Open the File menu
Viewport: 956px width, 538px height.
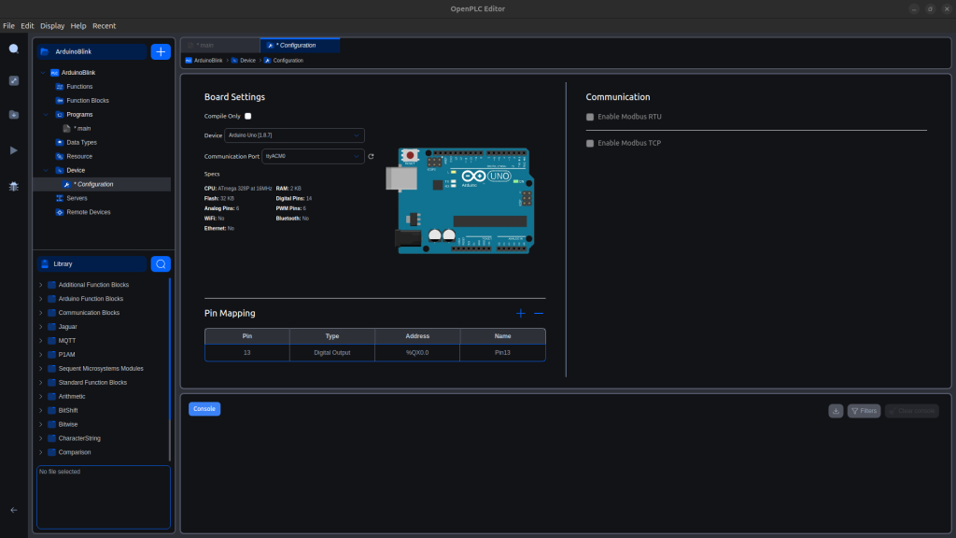click(8, 26)
